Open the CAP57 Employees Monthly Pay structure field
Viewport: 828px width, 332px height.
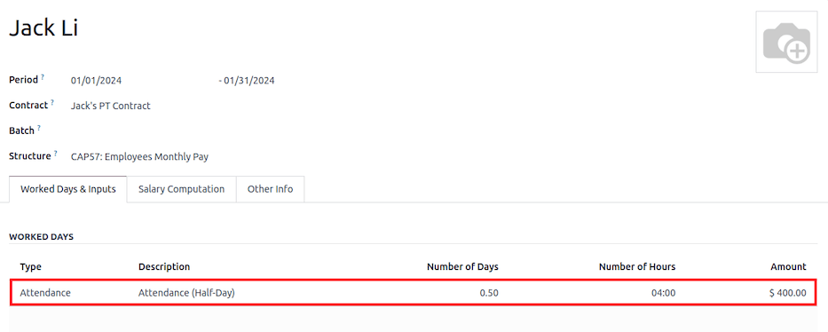point(139,157)
